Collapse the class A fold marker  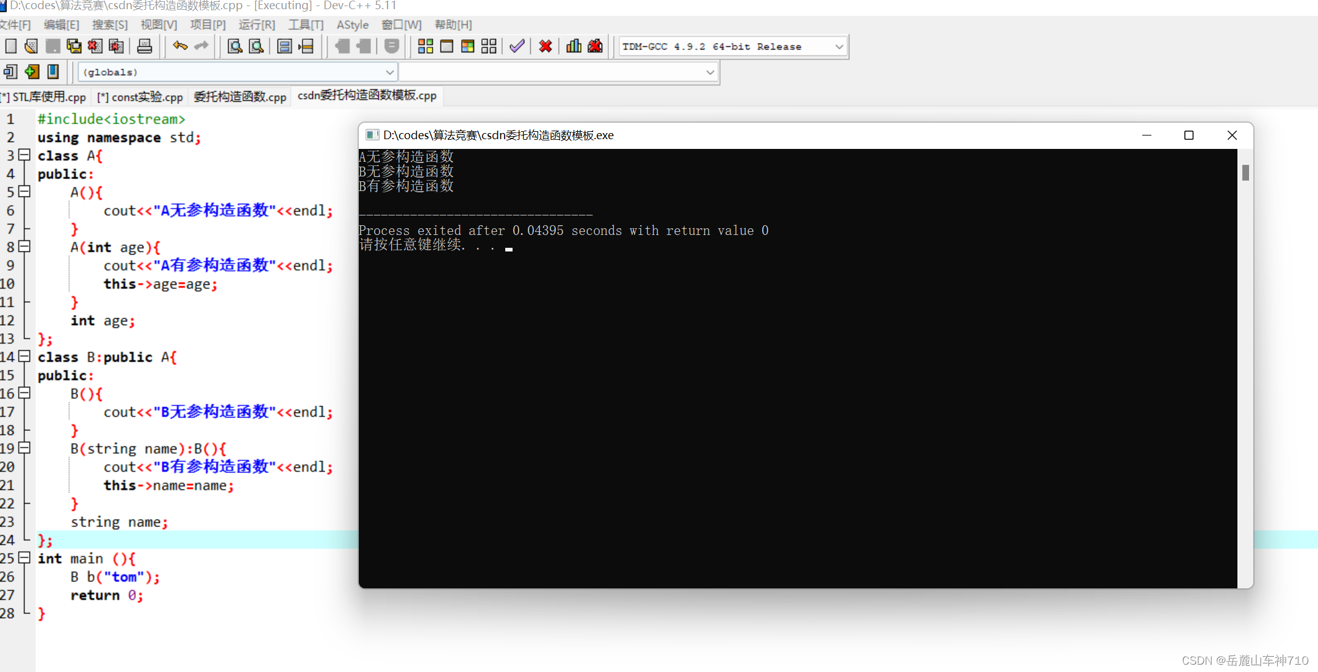[x=24, y=155]
